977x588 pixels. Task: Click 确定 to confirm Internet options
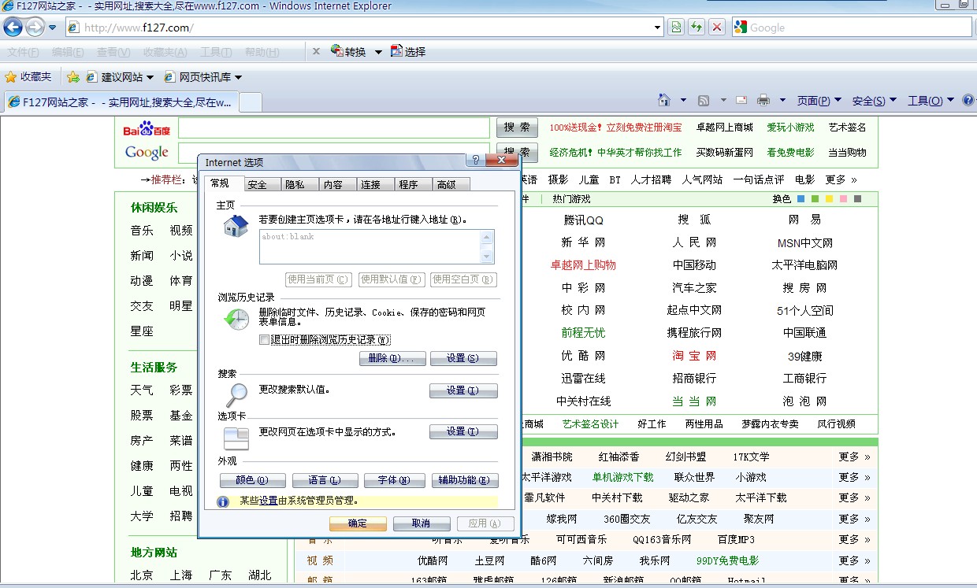coord(358,523)
